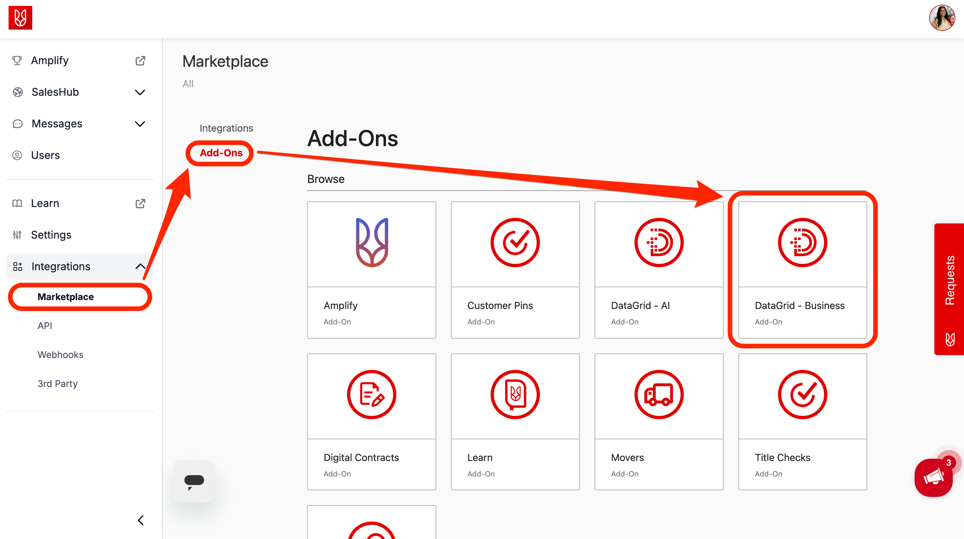
Task: Click the Amplify external link icon
Action: [x=140, y=61]
